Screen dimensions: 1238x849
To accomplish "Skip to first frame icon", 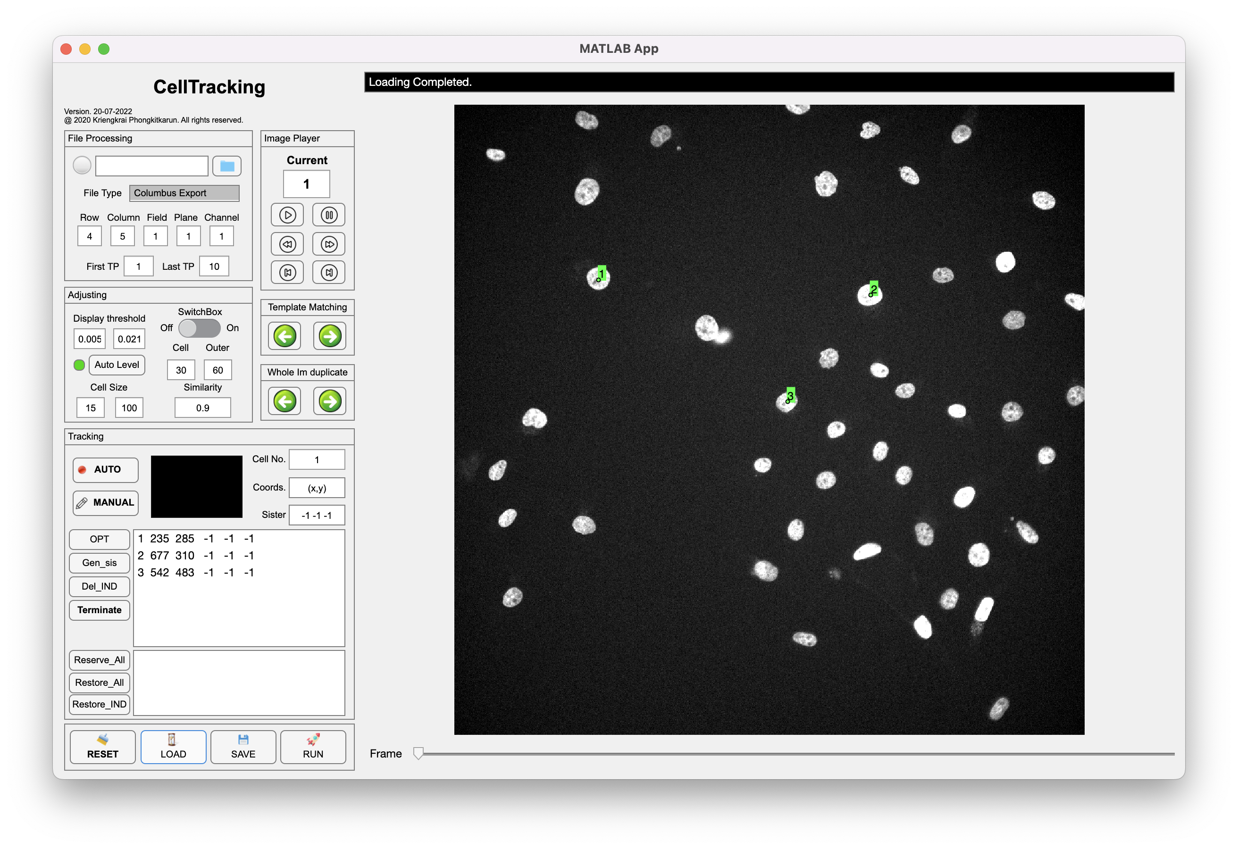I will [x=287, y=273].
